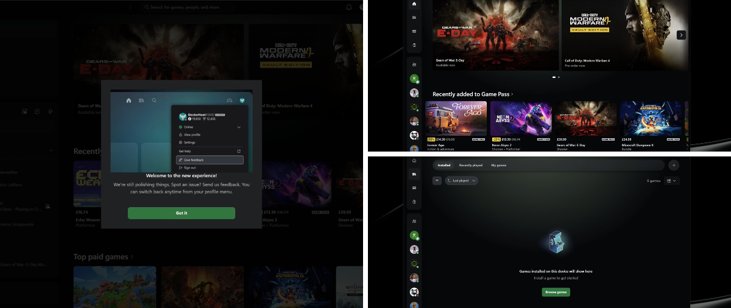The width and height of the screenshot is (731, 308).
Task: Switch to the Recently played tab
Action: pyautogui.click(x=471, y=165)
